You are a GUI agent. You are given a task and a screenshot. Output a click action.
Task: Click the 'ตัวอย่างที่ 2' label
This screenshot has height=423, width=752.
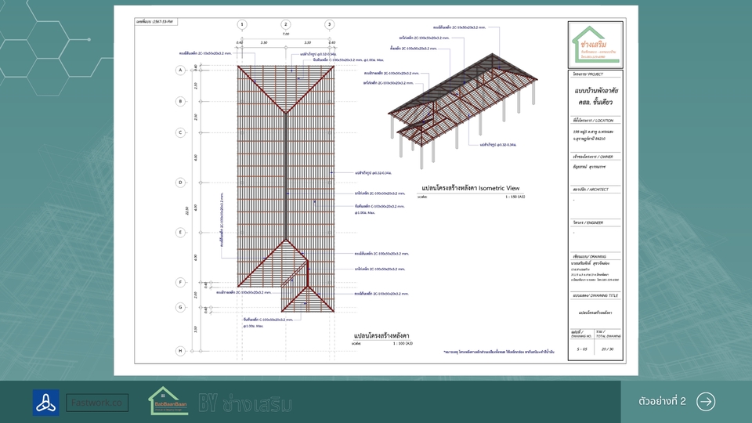tap(662, 401)
